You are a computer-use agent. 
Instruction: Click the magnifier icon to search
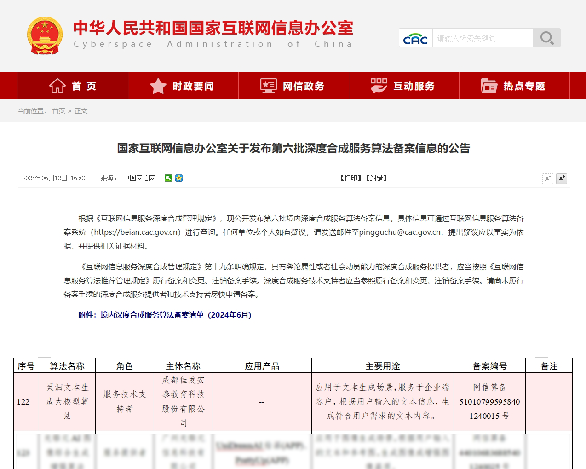pos(546,38)
